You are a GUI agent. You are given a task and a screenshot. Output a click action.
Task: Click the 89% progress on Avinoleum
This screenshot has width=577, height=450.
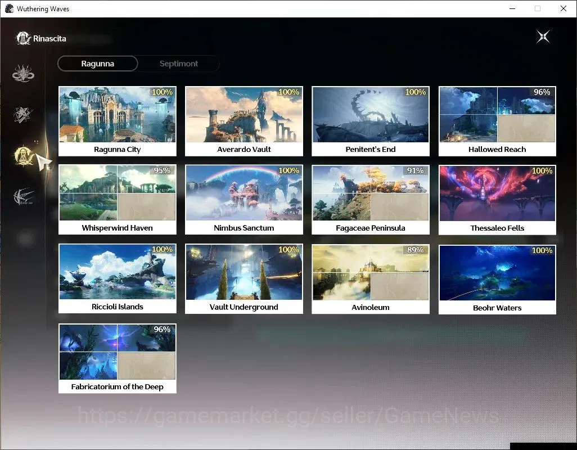click(415, 250)
